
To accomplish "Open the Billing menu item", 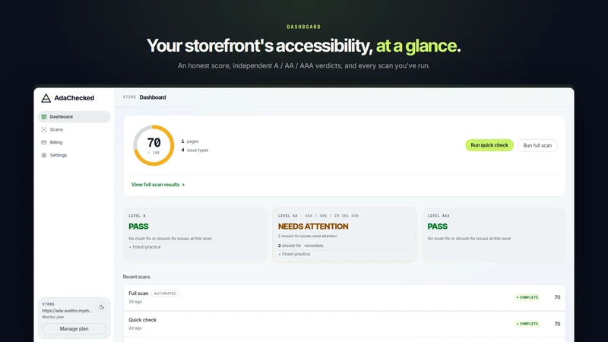I will click(x=74, y=142).
